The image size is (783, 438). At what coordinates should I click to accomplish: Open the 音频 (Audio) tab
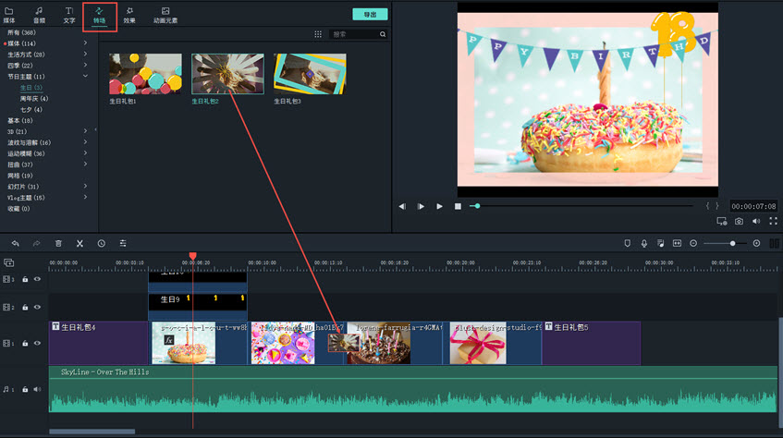[39, 15]
